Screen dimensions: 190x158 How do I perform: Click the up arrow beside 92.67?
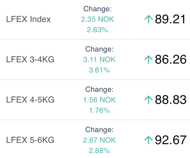[148, 140]
